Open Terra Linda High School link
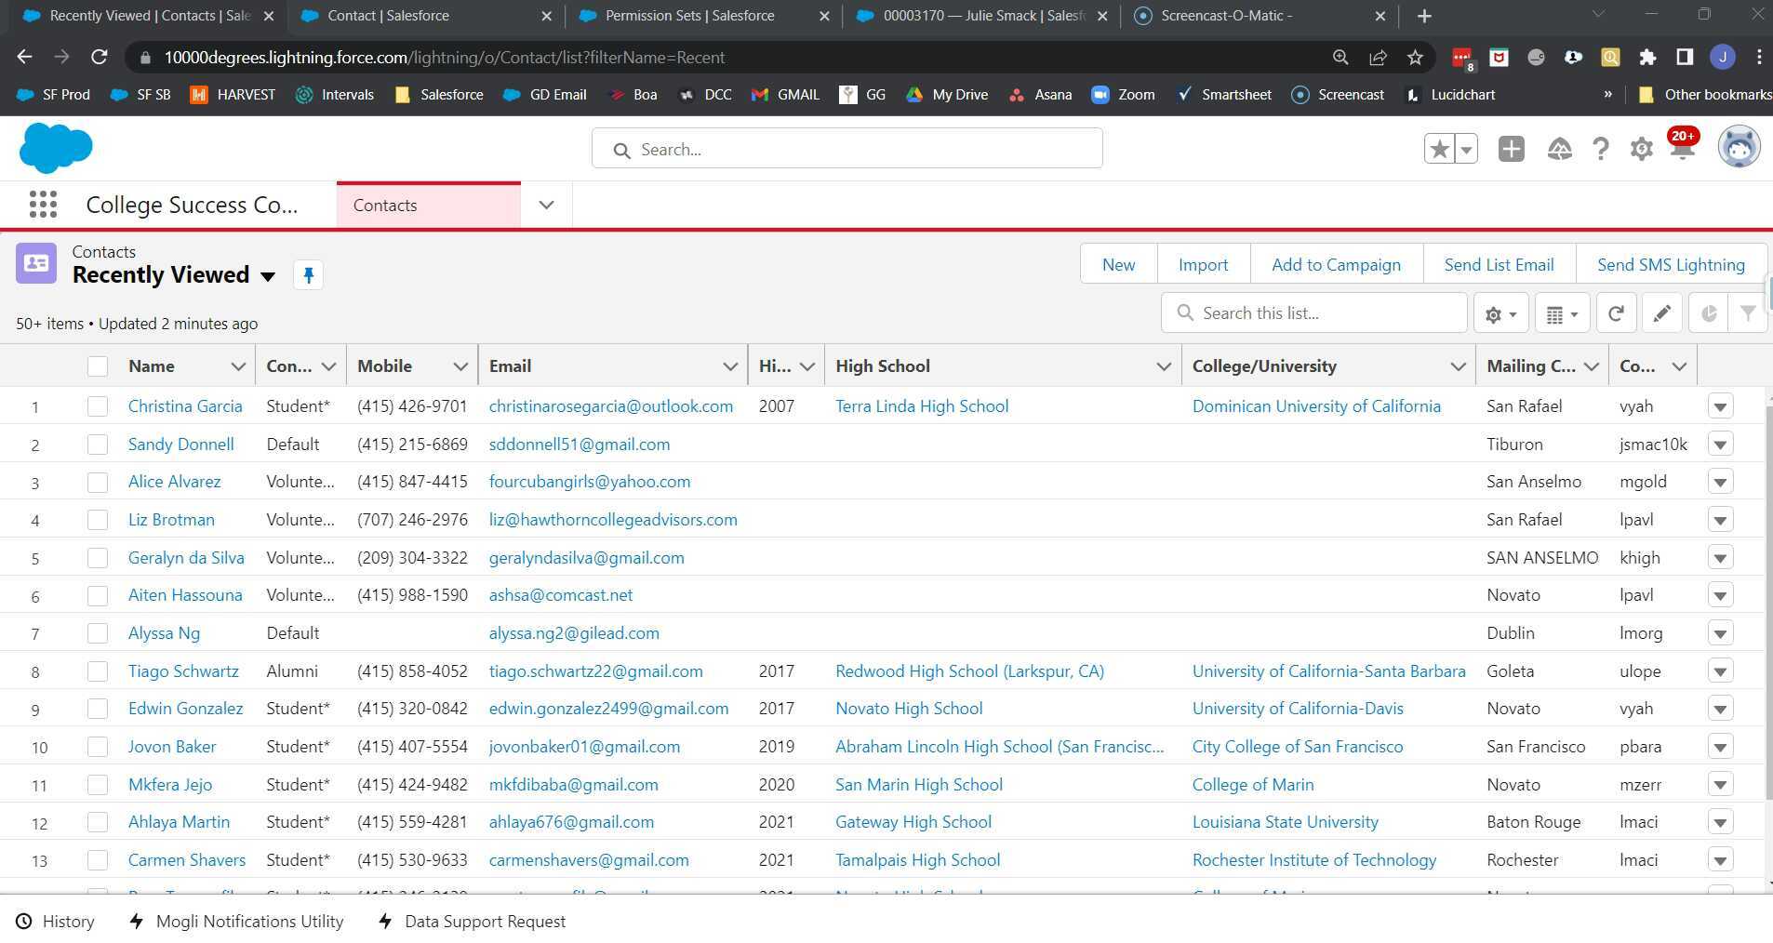Image resolution: width=1773 pixels, height=943 pixels. point(921,406)
